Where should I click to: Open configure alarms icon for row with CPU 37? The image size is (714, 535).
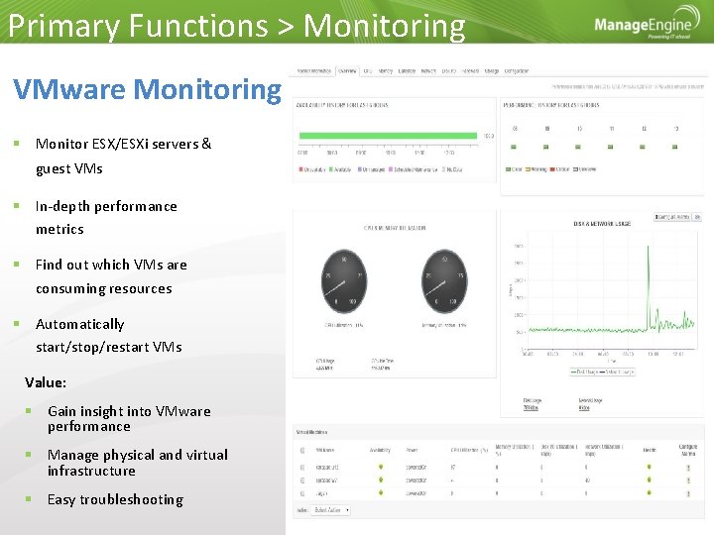coord(688,468)
